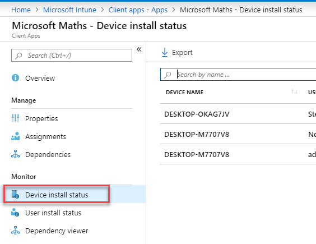Click the Overview info icon
Image resolution: width=316 pixels, height=244 pixels.
(15, 78)
